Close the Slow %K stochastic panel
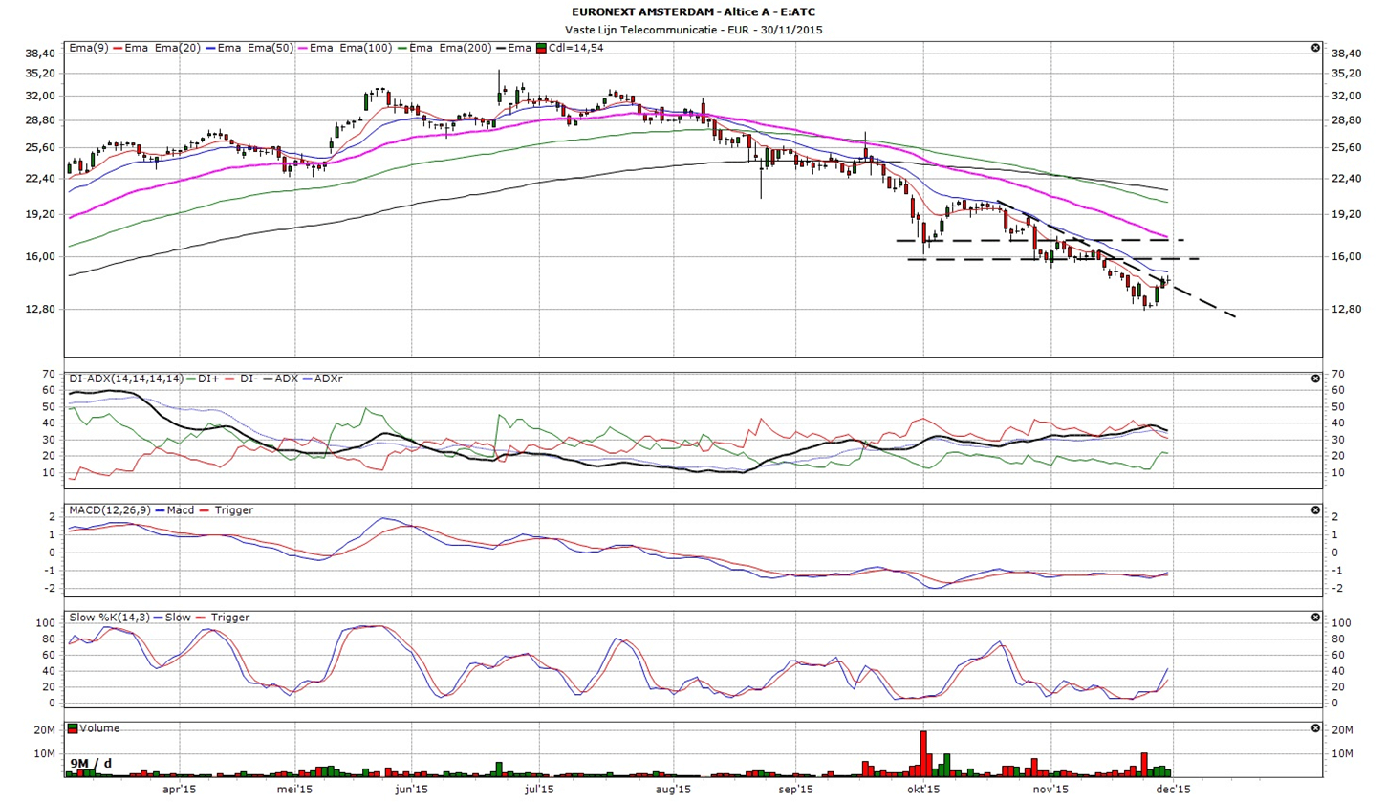Viewport: 1386px width, 802px height. tap(1315, 618)
